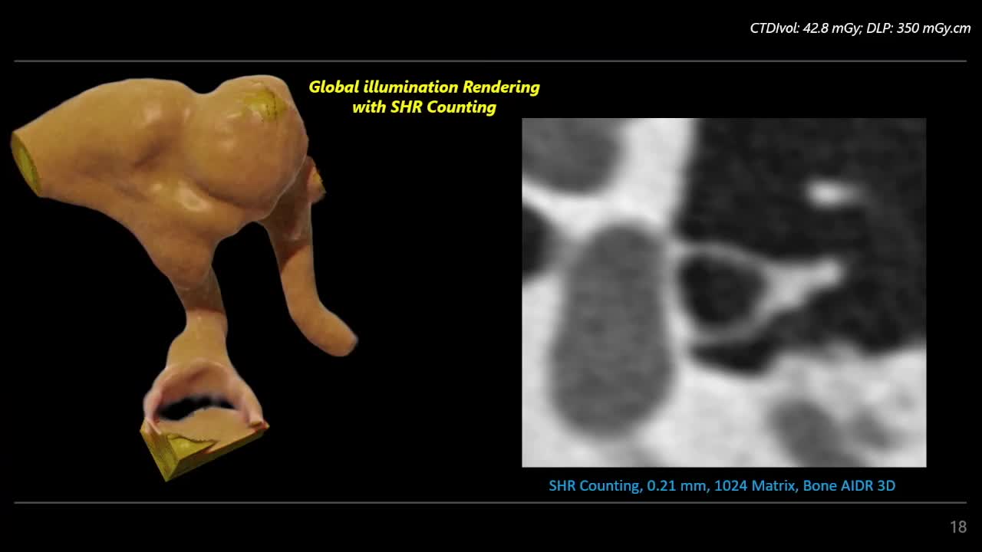
Task: Click the gray oval at CT bottom right
Action: [x=813, y=429]
